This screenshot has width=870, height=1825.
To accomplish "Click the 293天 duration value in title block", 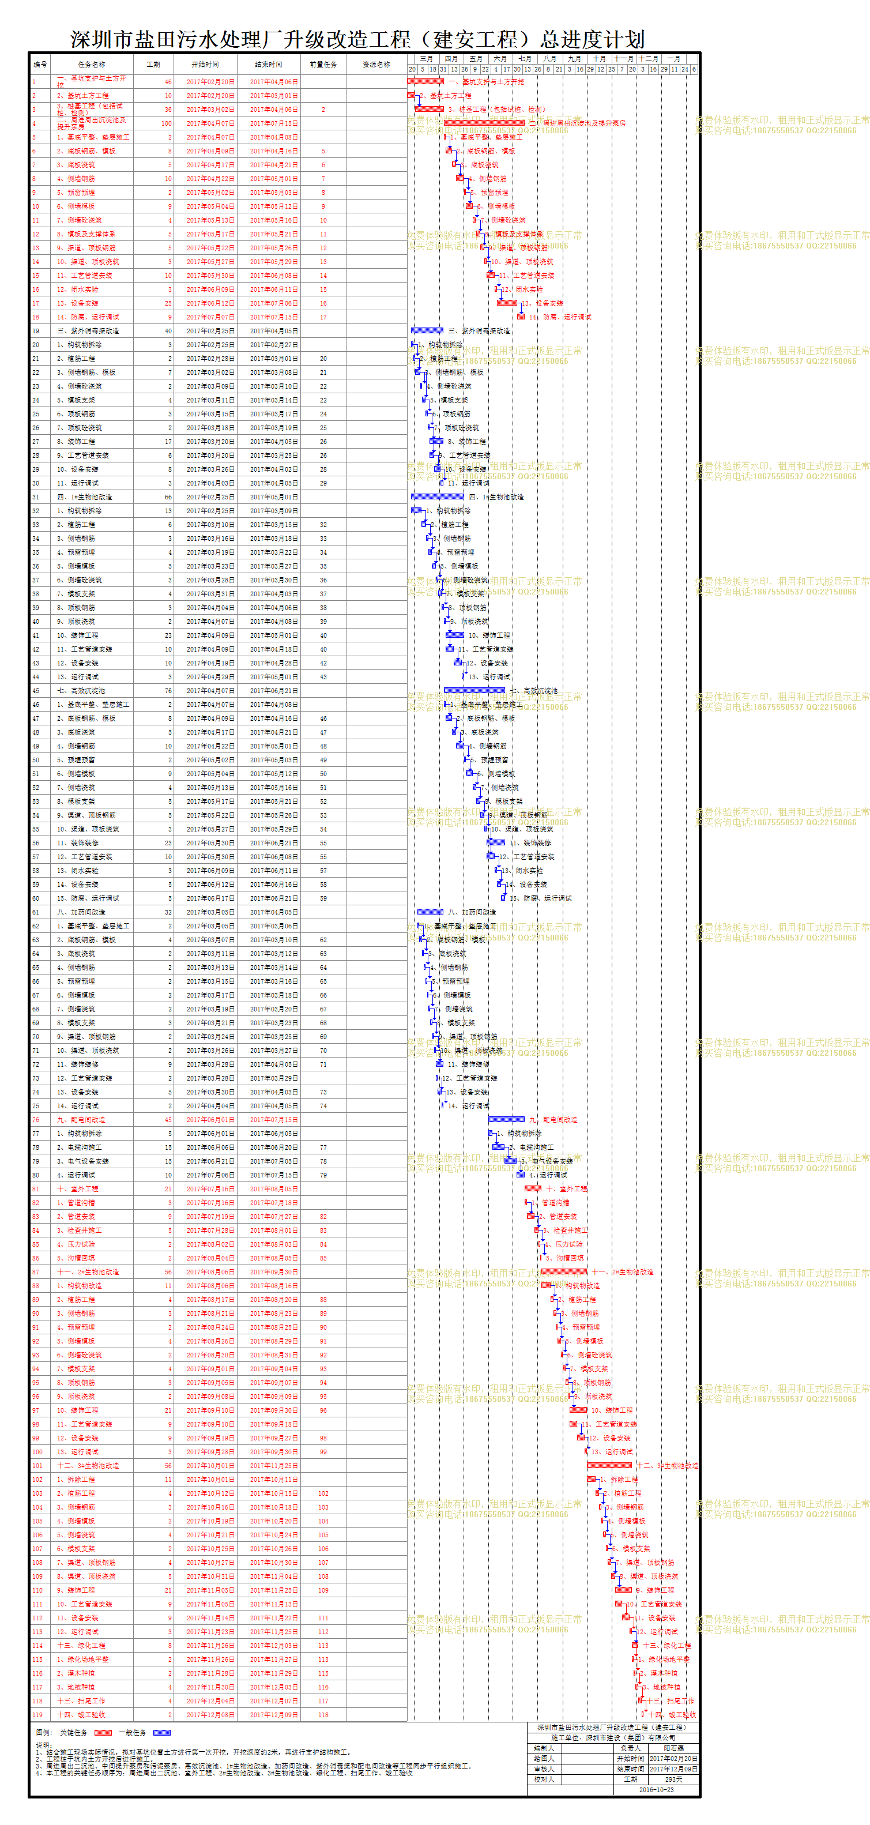I will 674,1779.
